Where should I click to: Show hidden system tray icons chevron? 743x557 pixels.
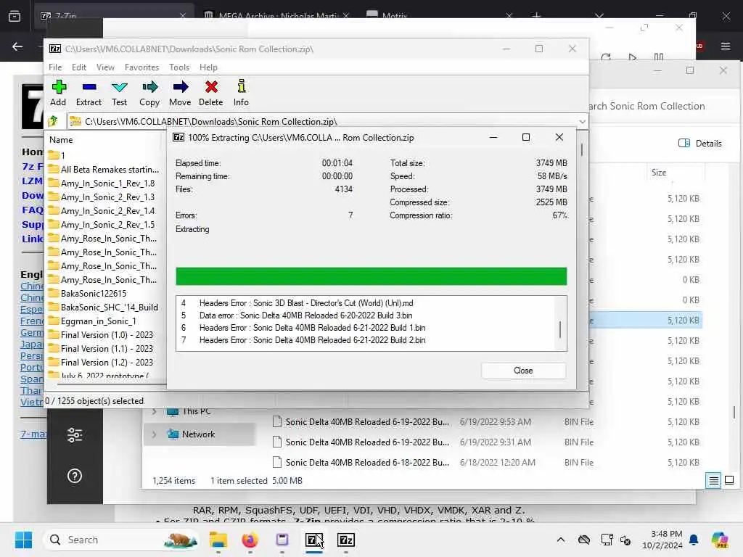click(x=561, y=540)
